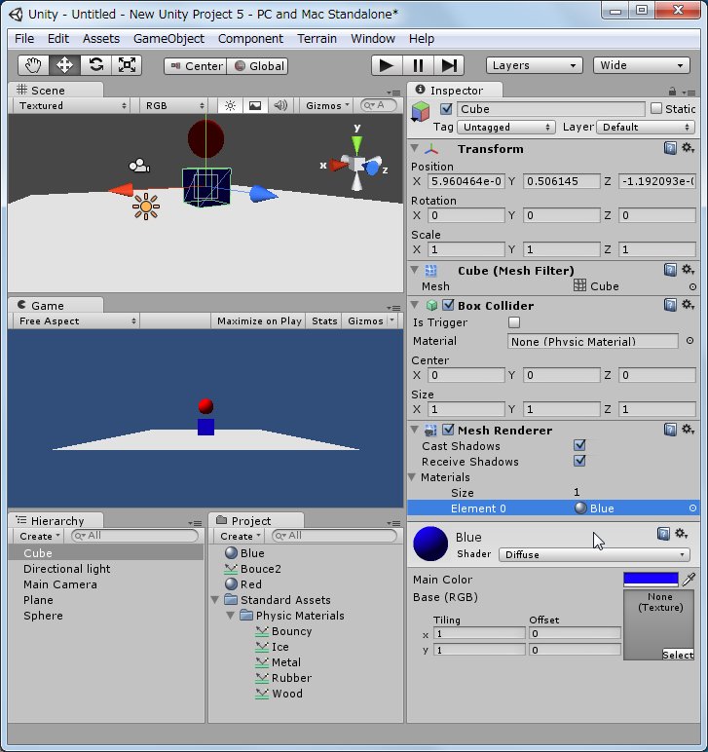The width and height of the screenshot is (708, 752).
Task: Open the Shader Diffuse dropdown
Action: coord(594,554)
